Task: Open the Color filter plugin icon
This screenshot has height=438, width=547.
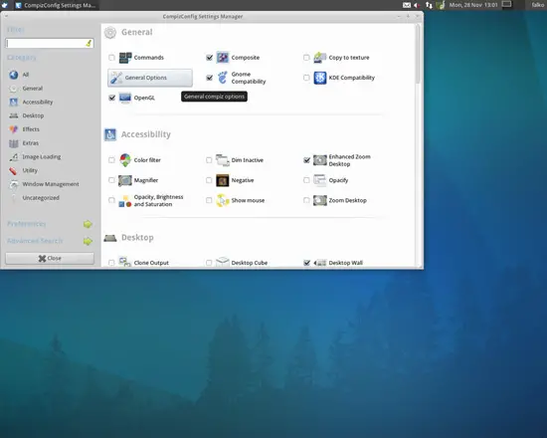Action: pos(125,160)
